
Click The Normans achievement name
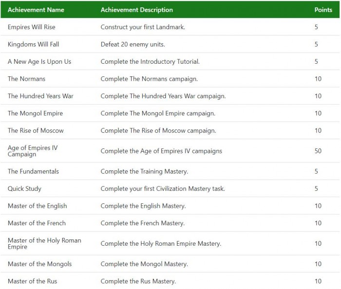pyautogui.click(x=26, y=79)
